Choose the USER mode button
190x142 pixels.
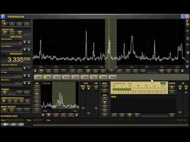tap(112, 77)
